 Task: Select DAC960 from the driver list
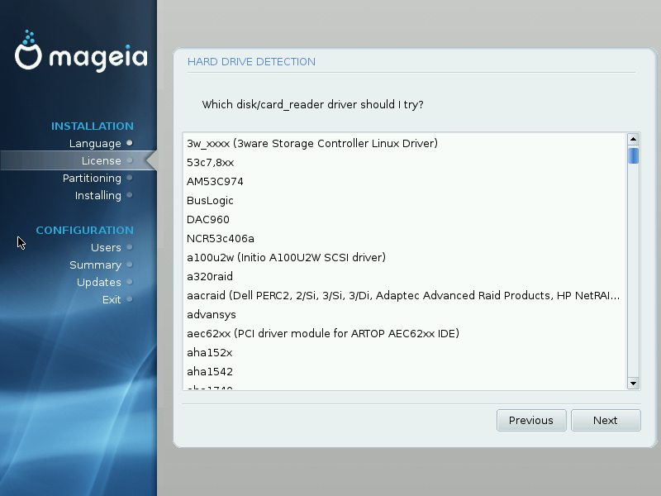(405, 219)
